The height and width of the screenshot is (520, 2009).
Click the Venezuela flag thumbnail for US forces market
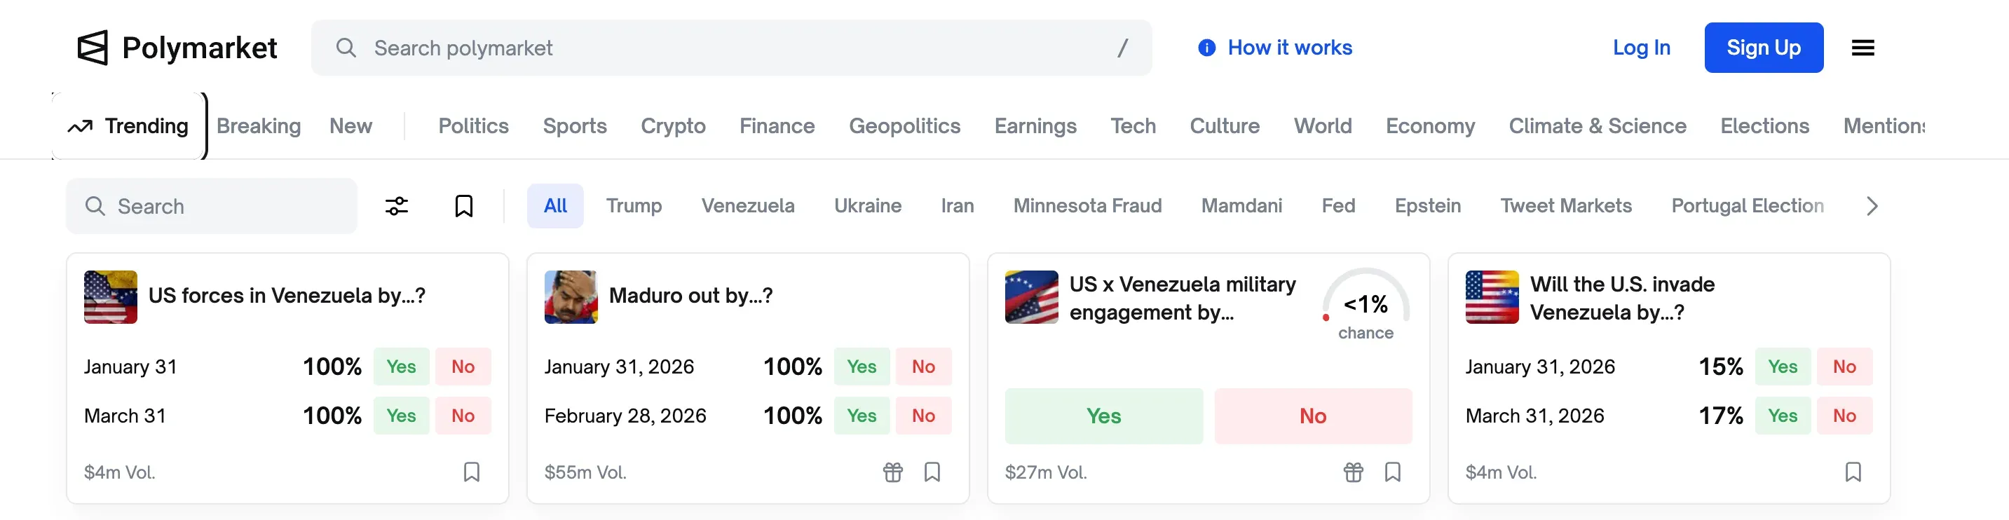click(x=111, y=296)
